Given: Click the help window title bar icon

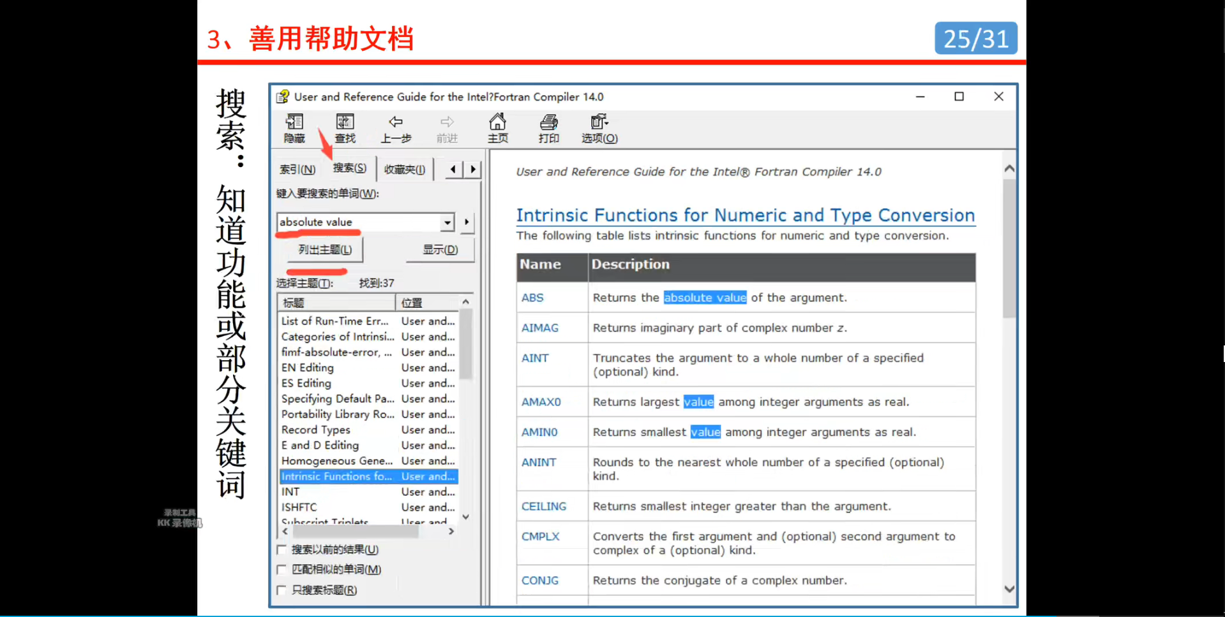Looking at the screenshot, I should coord(283,97).
